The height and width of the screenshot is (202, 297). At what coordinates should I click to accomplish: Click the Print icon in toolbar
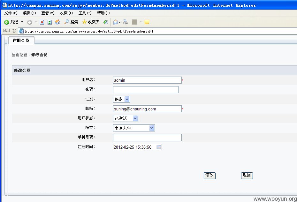pos(126,22)
